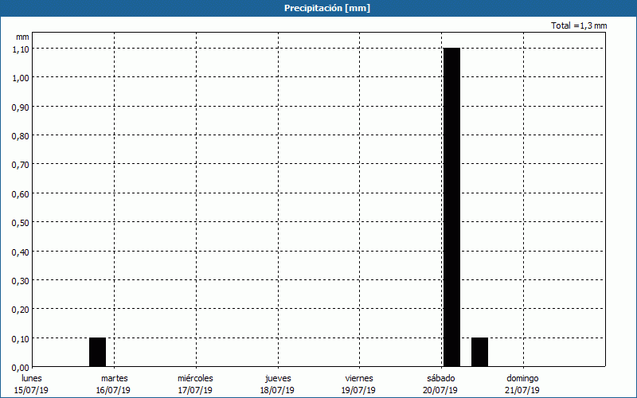
Task: Click the 0,10 y-axis value
Action: (x=21, y=339)
